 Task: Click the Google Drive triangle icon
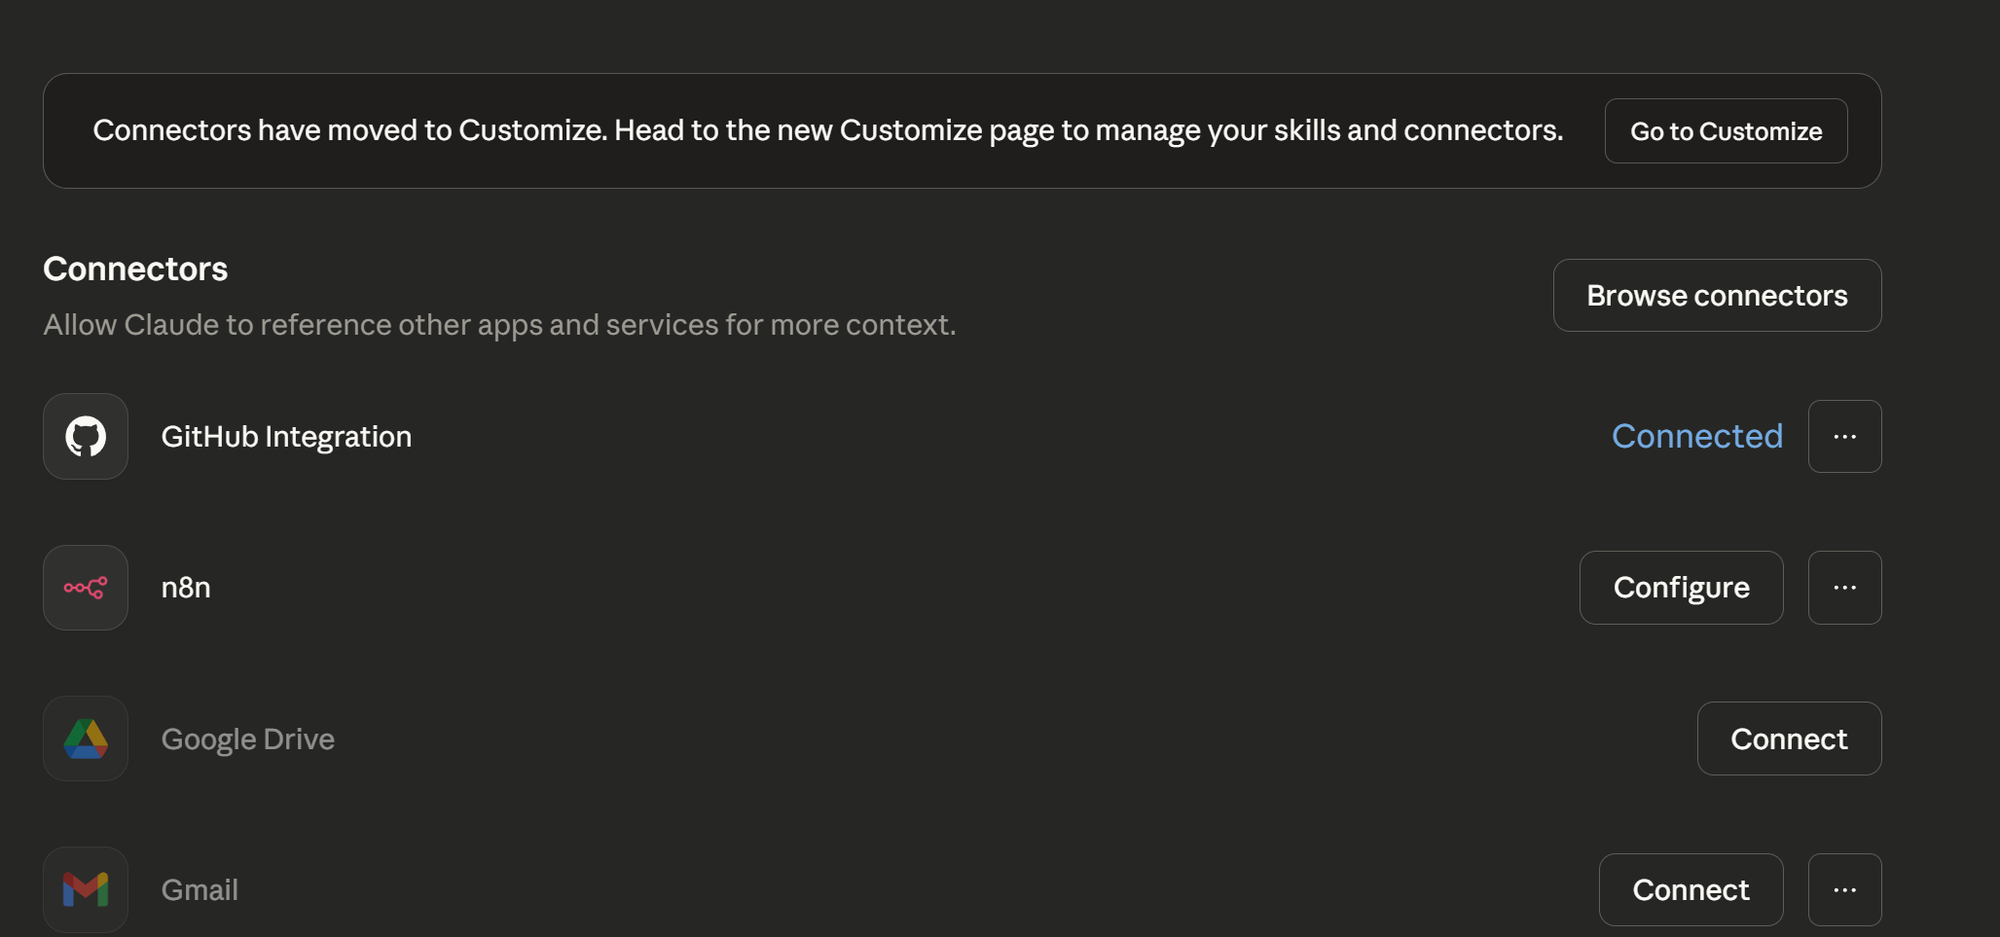[x=86, y=739]
